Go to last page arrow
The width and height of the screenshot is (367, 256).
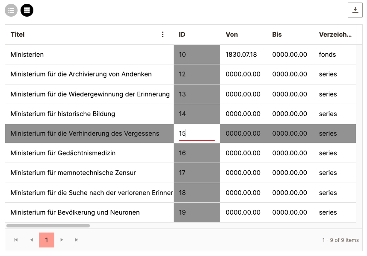click(x=77, y=240)
